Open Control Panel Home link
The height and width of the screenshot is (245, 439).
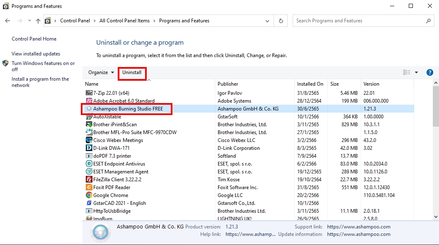pyautogui.click(x=34, y=39)
